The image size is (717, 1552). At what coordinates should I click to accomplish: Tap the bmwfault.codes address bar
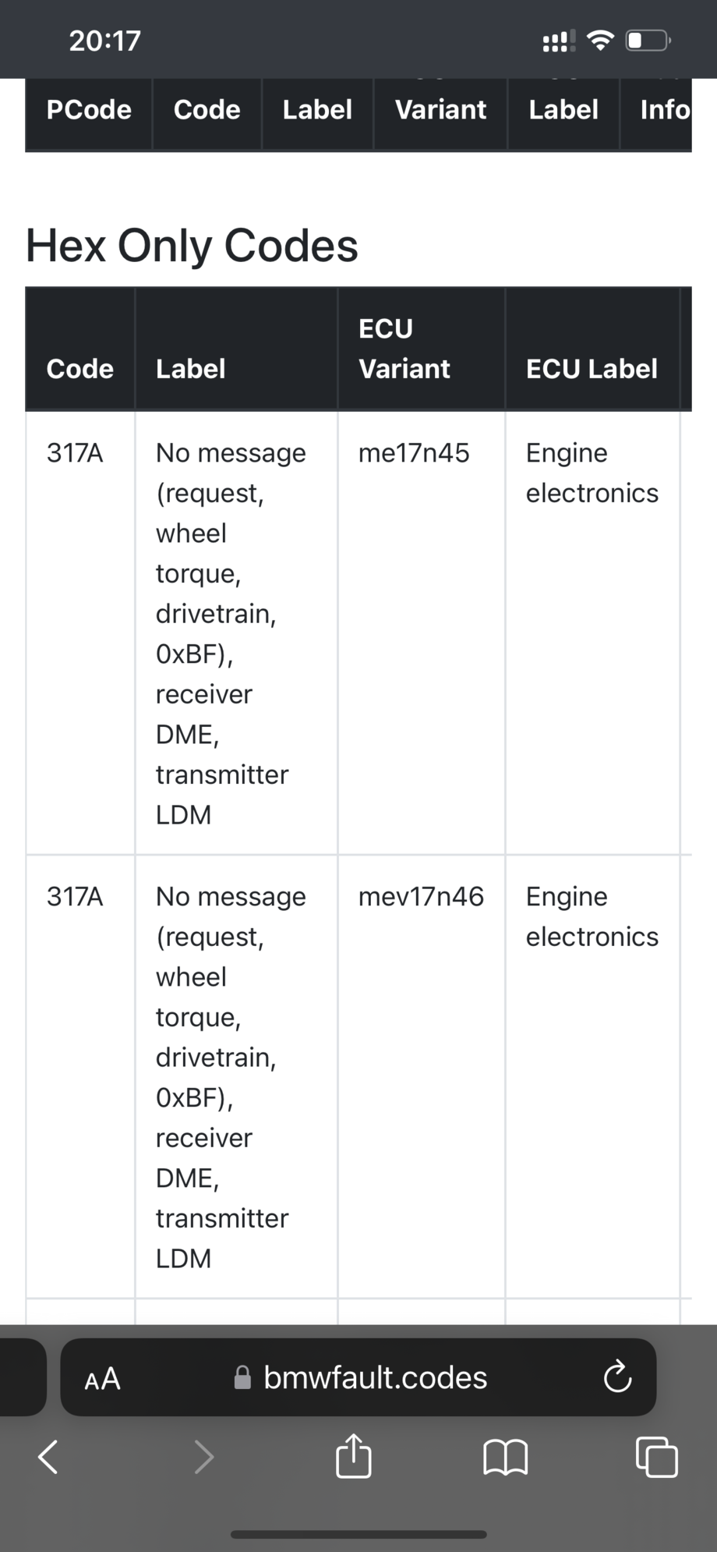[x=375, y=1377]
